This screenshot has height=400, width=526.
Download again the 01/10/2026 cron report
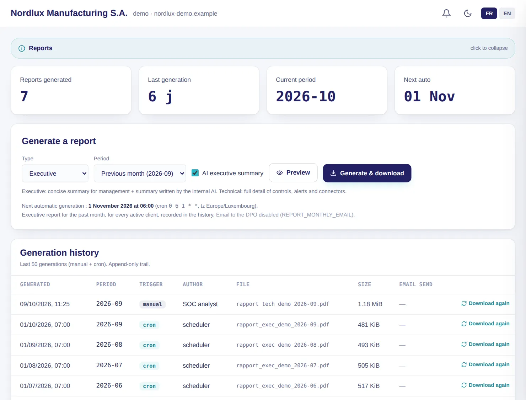coord(485,324)
